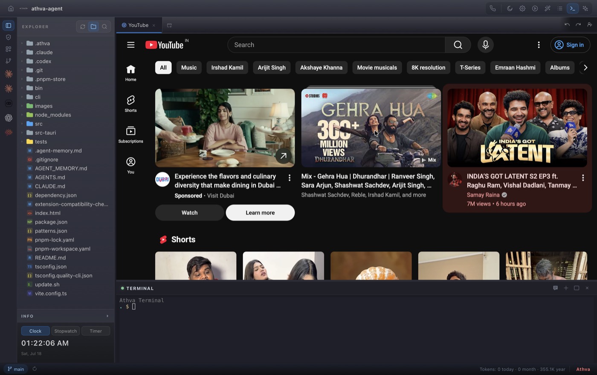Viewport: 597px width, 375px height.
Task: Click the YouTube search magnifier button
Action: coord(458,45)
